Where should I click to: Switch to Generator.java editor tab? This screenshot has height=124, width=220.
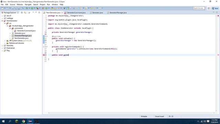(96, 13)
